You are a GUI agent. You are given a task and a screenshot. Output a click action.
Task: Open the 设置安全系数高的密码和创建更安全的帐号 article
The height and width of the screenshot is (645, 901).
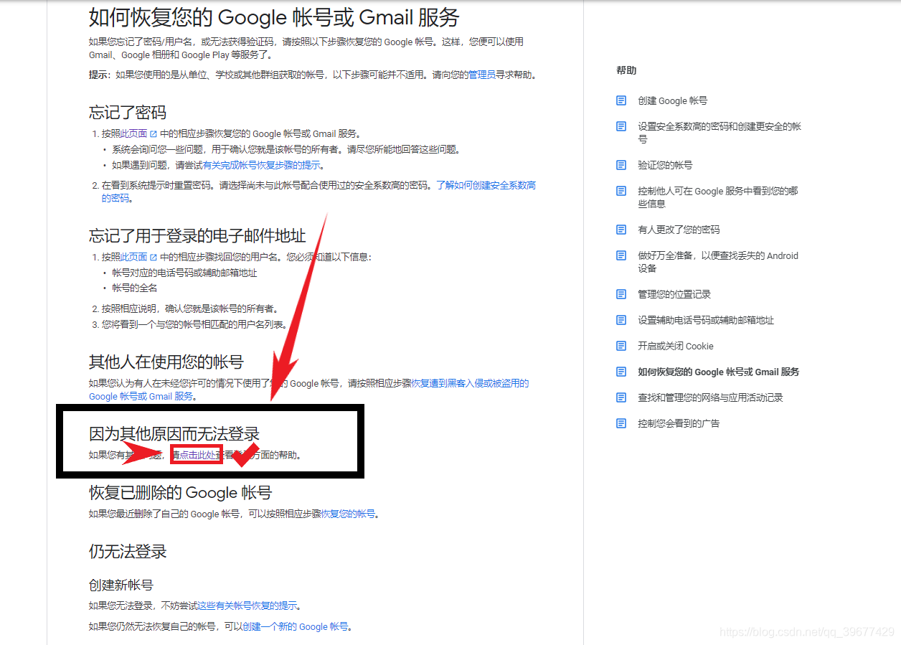[x=720, y=133]
